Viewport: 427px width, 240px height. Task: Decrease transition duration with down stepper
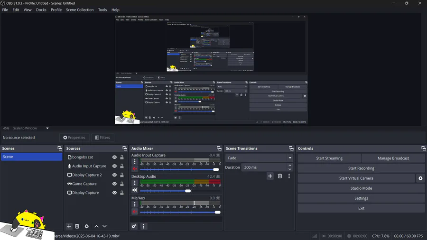tap(290, 169)
